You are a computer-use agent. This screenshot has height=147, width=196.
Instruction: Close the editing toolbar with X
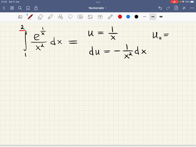pos(184,8)
